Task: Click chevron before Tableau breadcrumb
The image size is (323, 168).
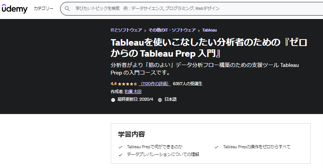Action: [199, 31]
